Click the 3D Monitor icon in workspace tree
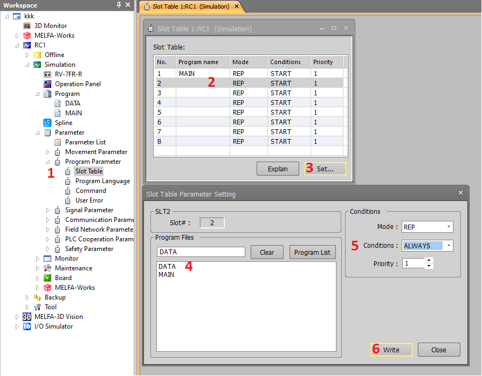 click(27, 26)
